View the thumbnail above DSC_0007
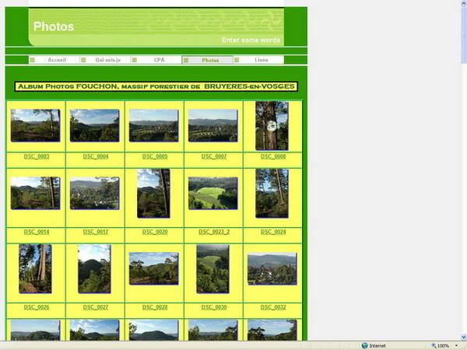Viewport: 467px width, 350px height. click(x=213, y=125)
